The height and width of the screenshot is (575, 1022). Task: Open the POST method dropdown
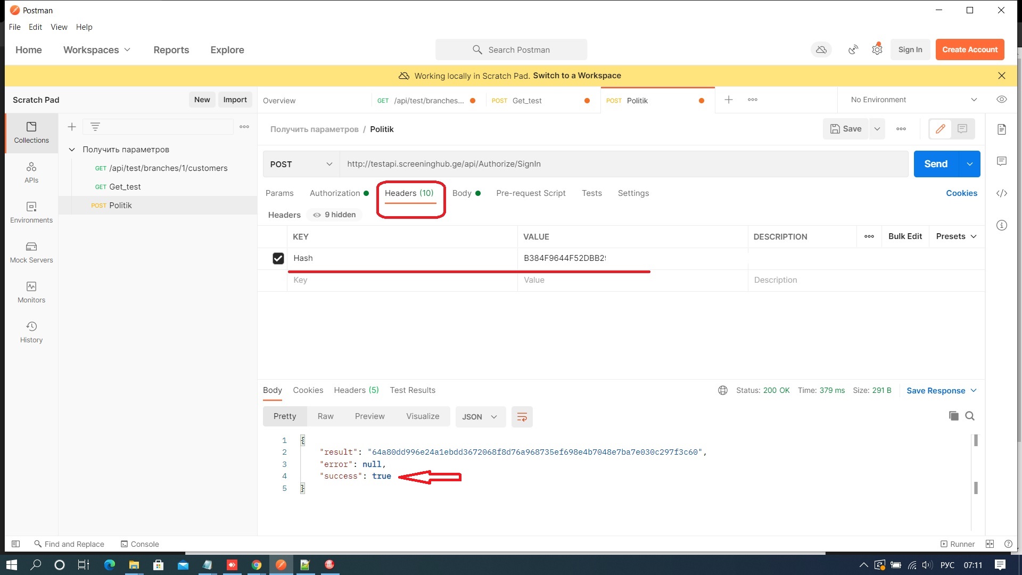pyautogui.click(x=301, y=164)
